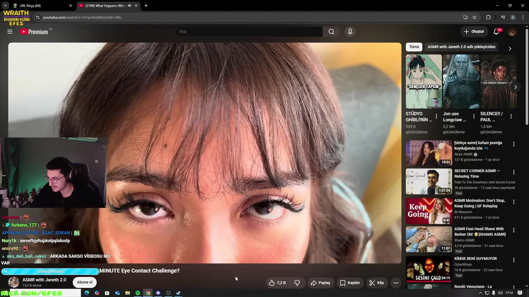Open the media control icon in Chrome toolbar

pyautogui.click(x=503, y=17)
